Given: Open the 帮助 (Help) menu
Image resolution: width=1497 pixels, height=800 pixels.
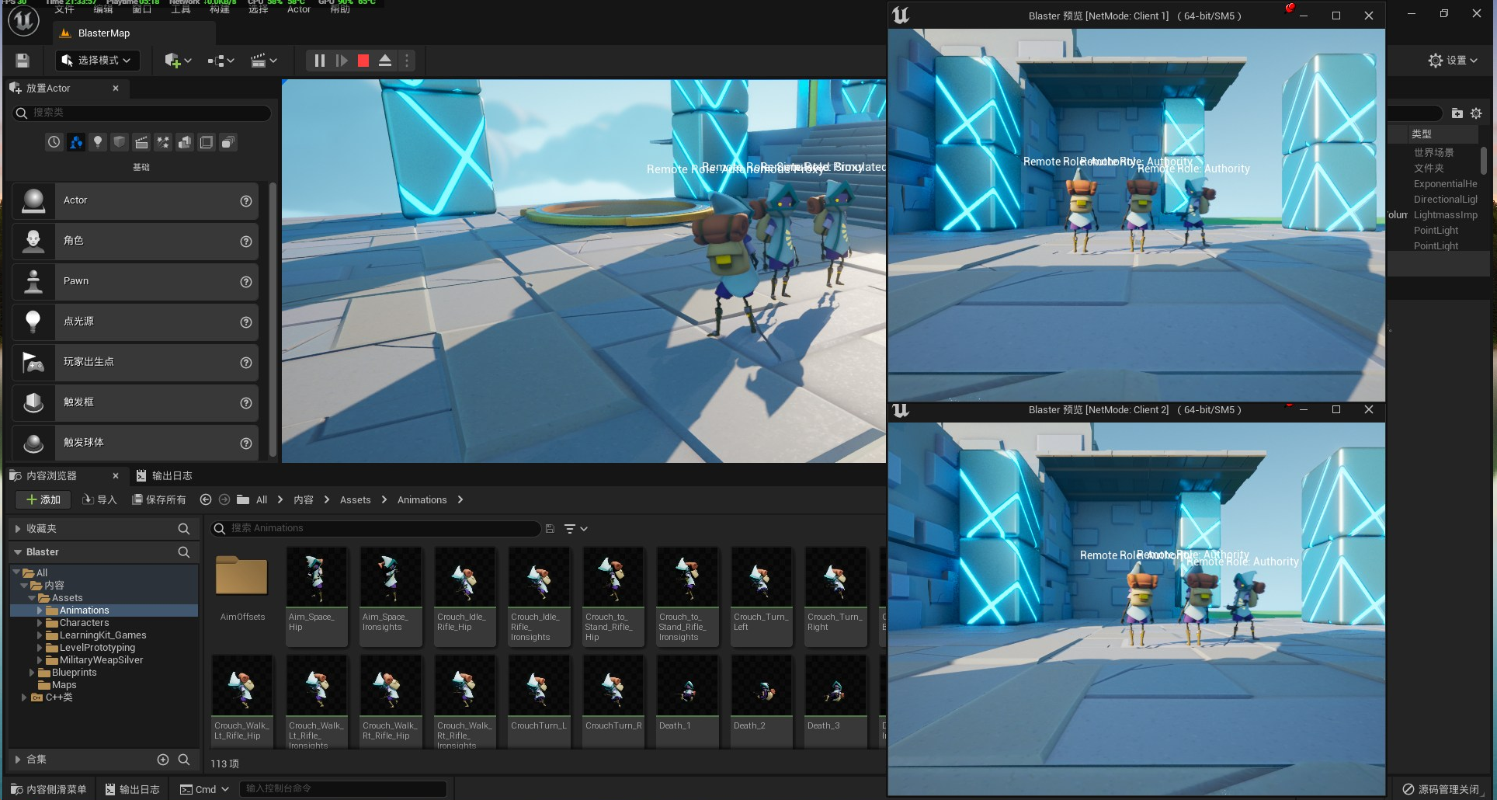Looking at the screenshot, I should click(340, 9).
